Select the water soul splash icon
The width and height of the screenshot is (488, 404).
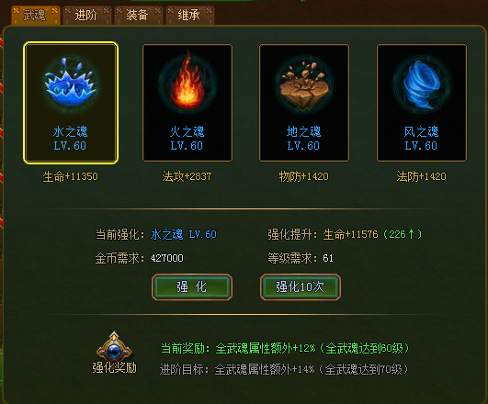(x=71, y=84)
